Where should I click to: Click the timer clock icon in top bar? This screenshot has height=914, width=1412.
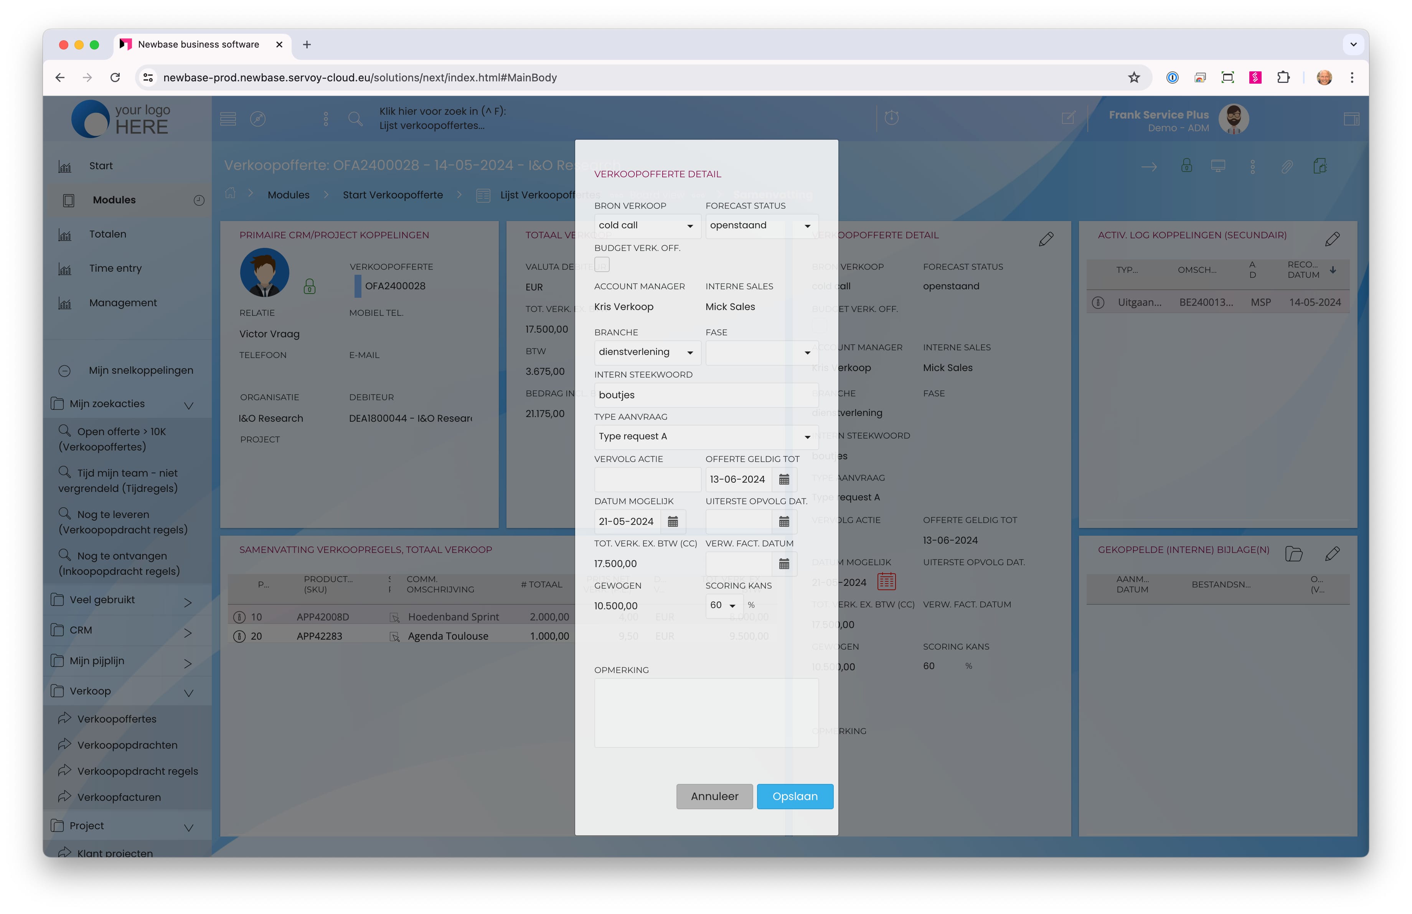(891, 117)
